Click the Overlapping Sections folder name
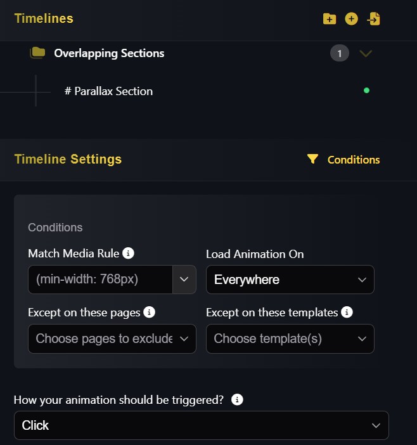This screenshot has height=445, width=417. [x=109, y=53]
